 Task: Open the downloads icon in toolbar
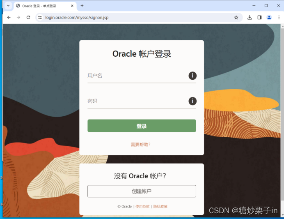[x=250, y=17]
